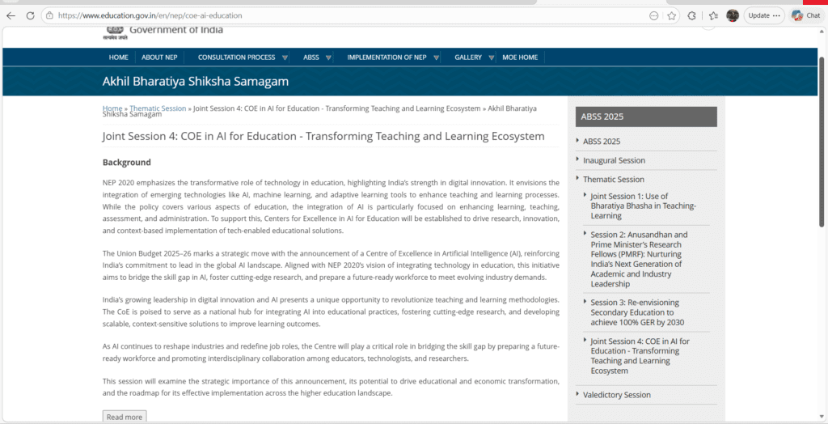Open Session 2 Anusandhan and PMRF link
The width and height of the screenshot is (828, 424).
coord(640,259)
